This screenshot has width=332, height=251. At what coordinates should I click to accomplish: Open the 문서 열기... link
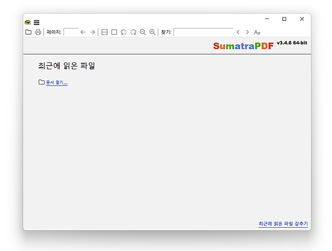click(57, 83)
